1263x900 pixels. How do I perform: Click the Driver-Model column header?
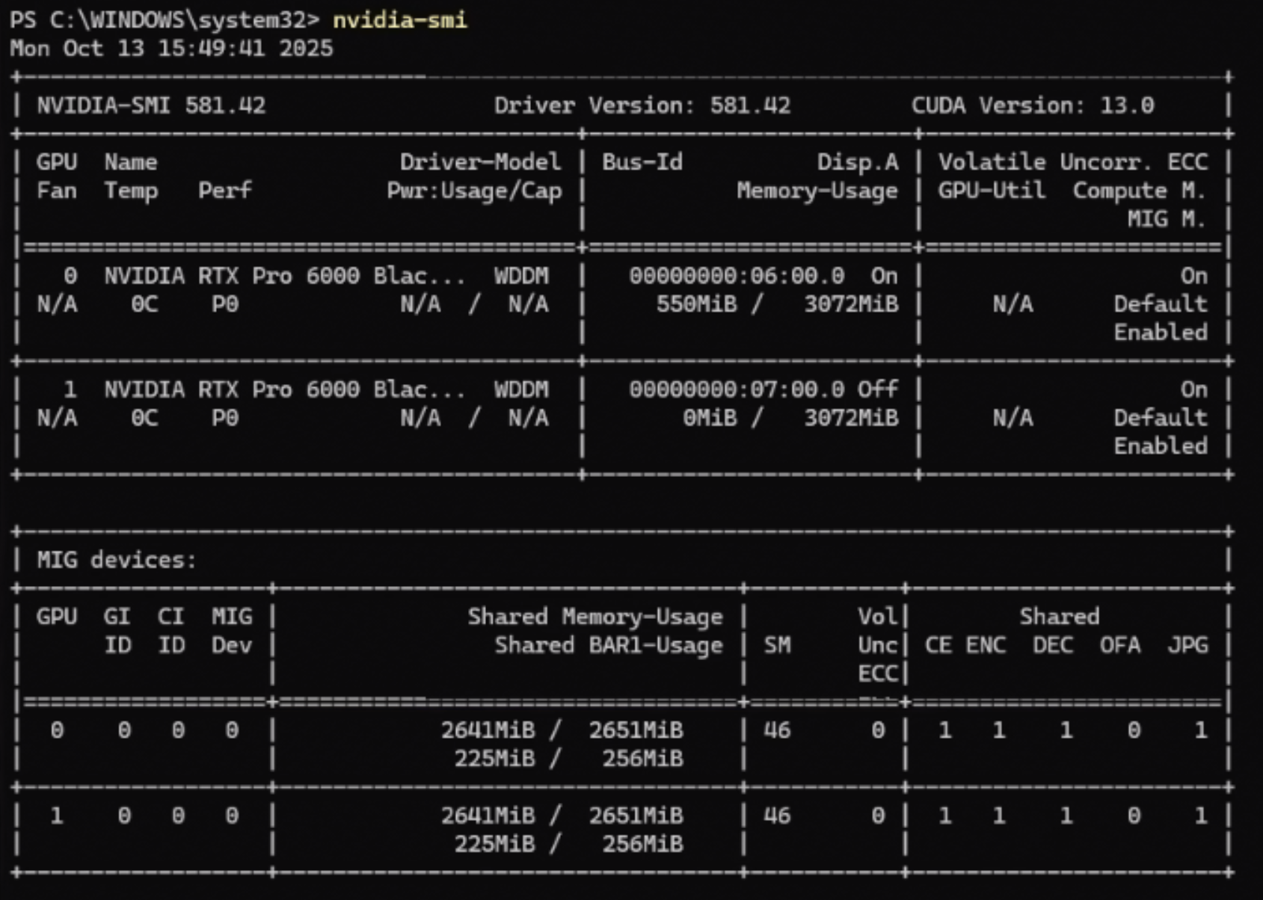[x=480, y=162]
